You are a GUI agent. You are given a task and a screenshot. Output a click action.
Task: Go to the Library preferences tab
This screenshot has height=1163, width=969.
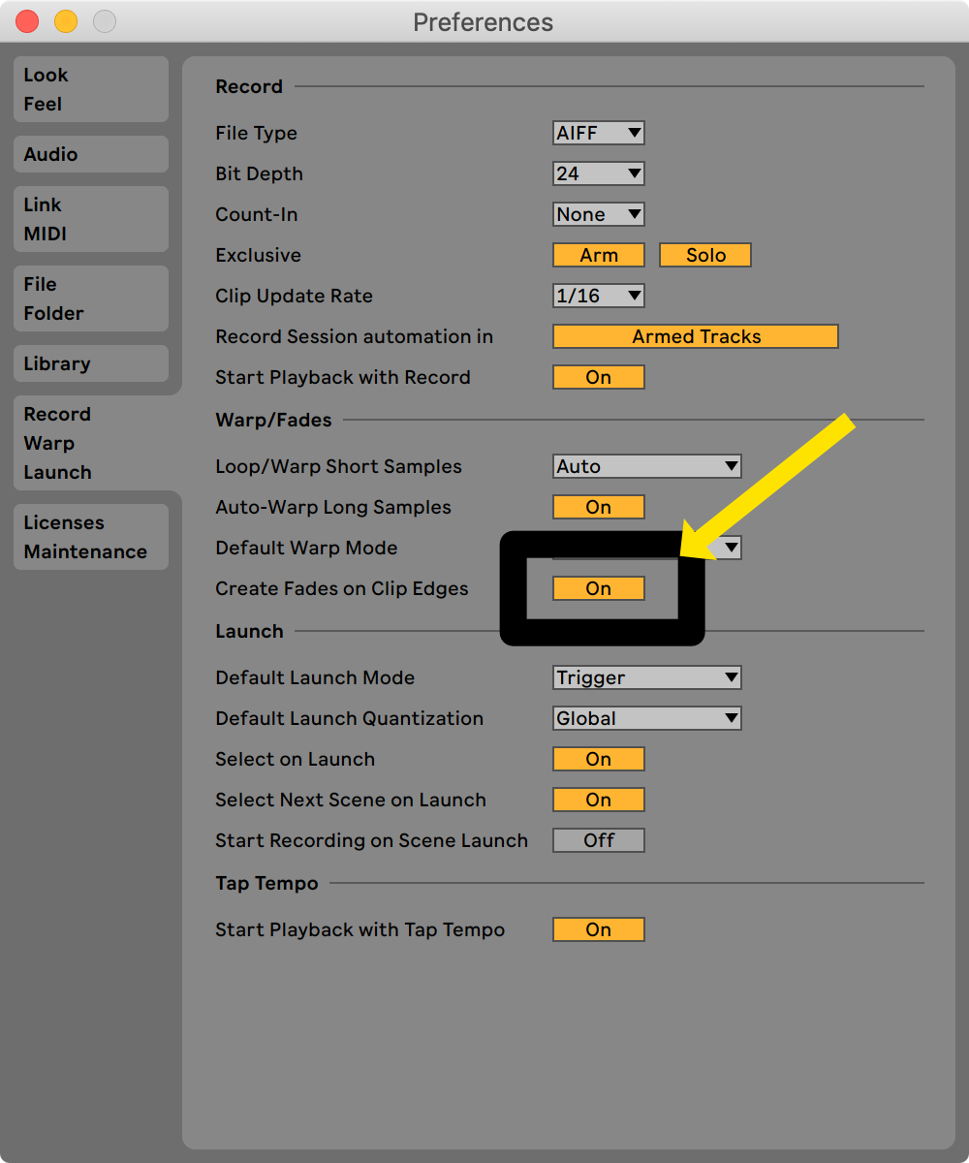(90, 363)
